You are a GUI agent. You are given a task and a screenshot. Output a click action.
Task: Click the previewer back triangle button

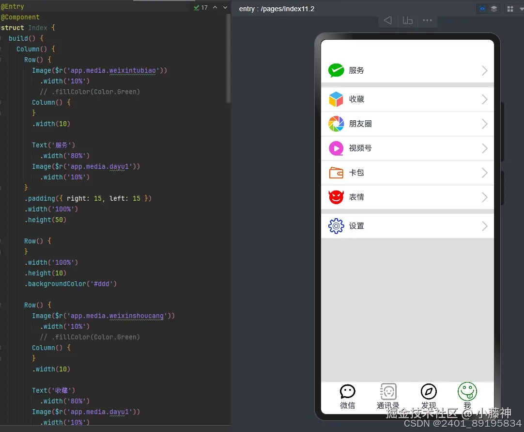click(x=387, y=20)
